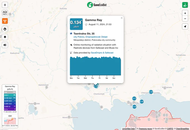Toggle the radiation layer button
190x130 pixels.
tap(5, 21)
